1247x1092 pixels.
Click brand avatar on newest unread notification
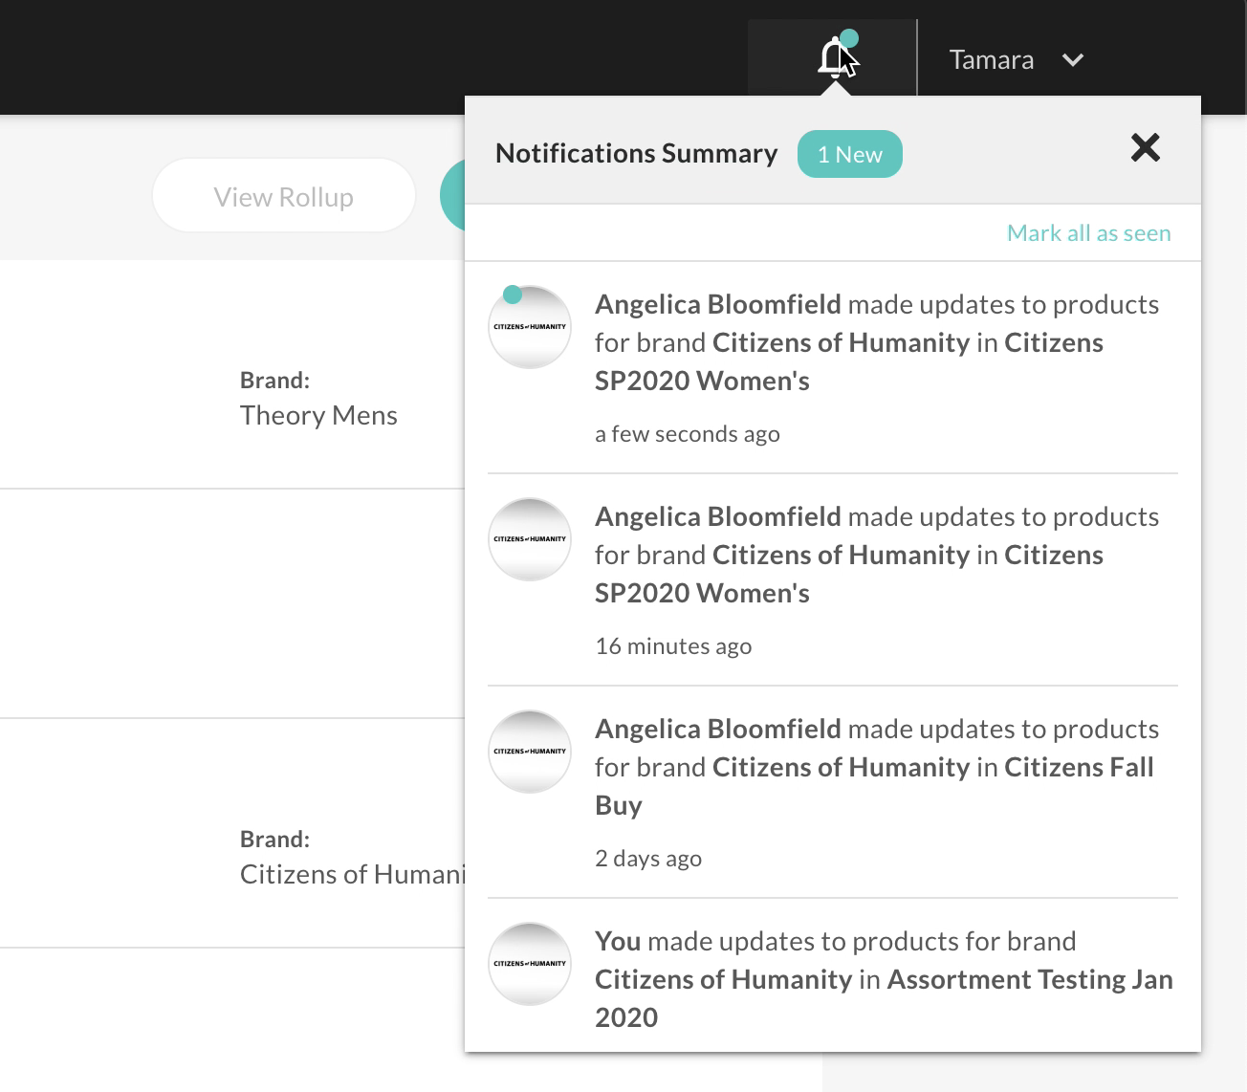pos(530,327)
